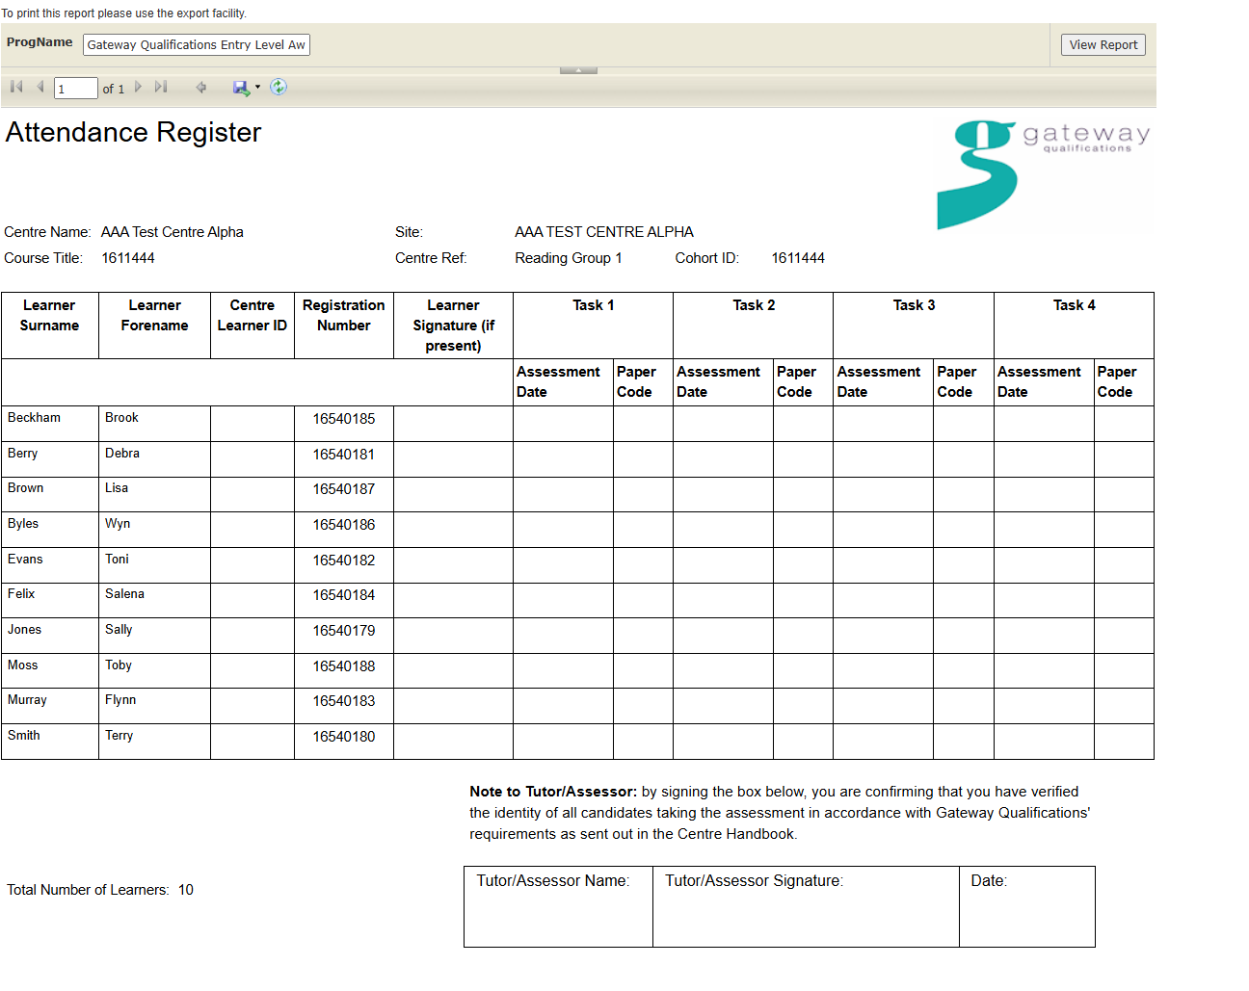Jump to the last page of report
This screenshot has width=1249, height=991.
pos(161,87)
